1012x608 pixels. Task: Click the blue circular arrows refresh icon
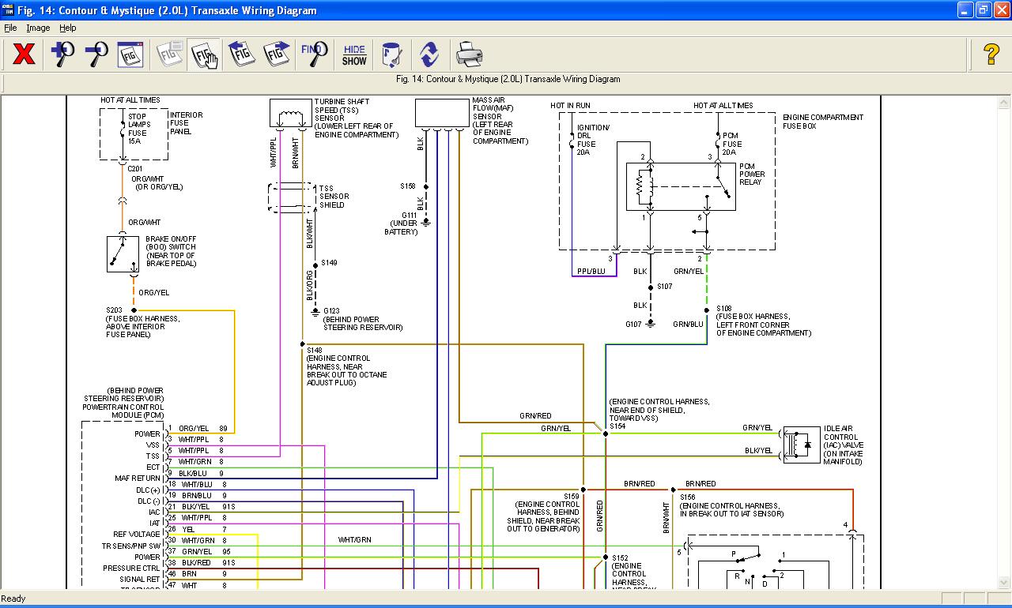pos(429,54)
